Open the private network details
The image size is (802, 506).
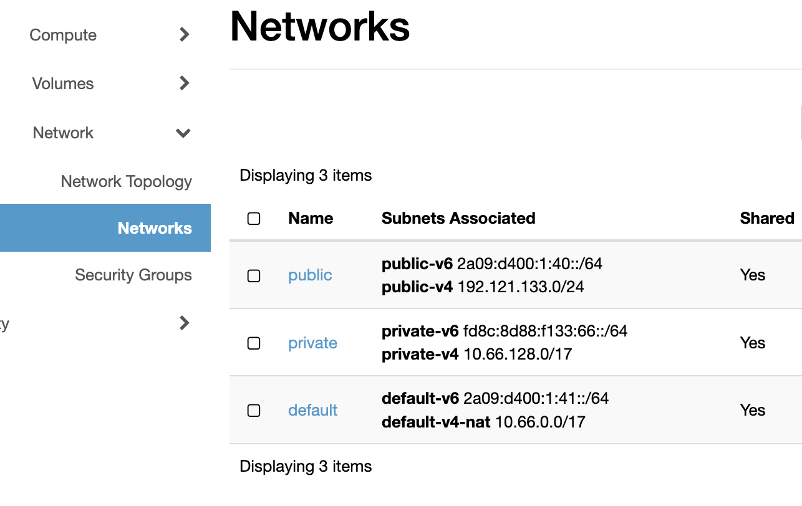point(312,343)
